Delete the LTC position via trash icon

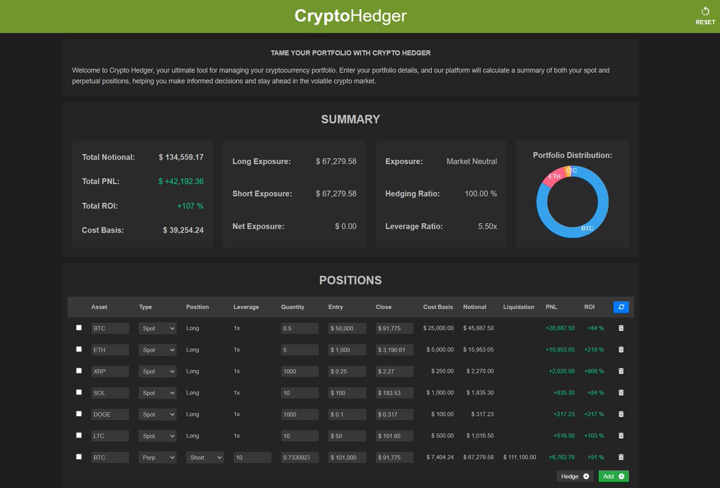tap(620, 436)
